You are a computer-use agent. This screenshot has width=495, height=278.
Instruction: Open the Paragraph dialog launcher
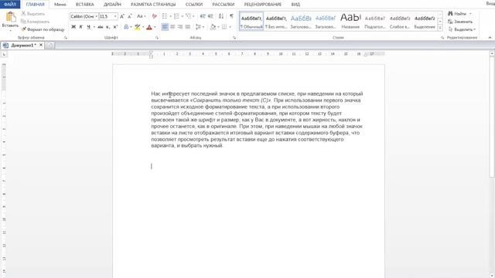pos(234,38)
